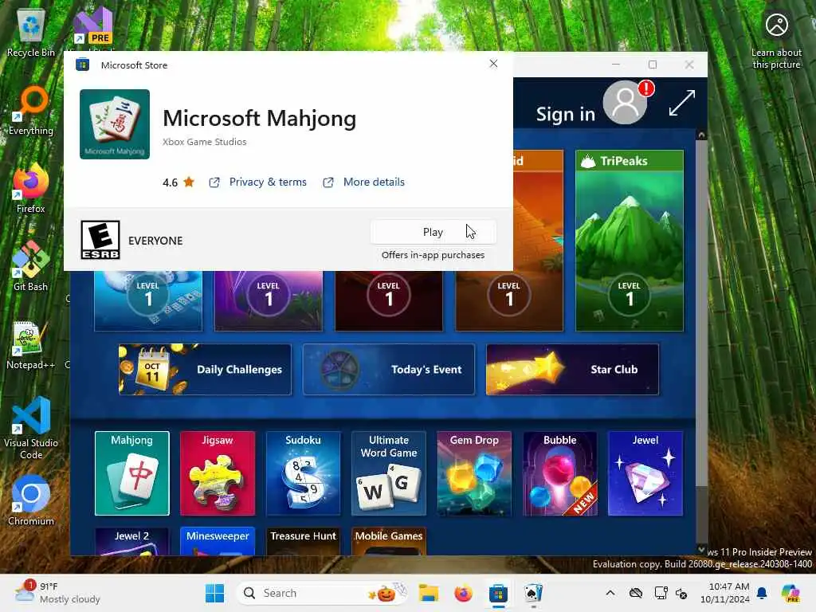Open the Recycle Bin desktop icon
Screen dimensions: 816x612
point(31,33)
